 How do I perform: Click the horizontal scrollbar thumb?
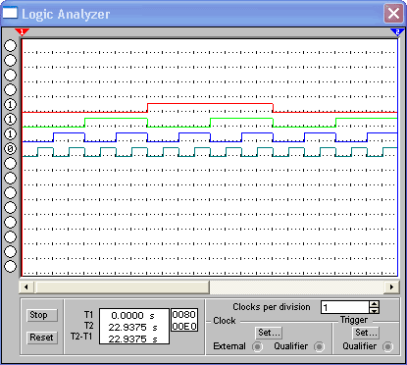(x=122, y=287)
